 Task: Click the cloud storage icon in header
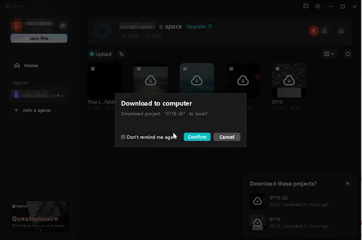click(341, 31)
